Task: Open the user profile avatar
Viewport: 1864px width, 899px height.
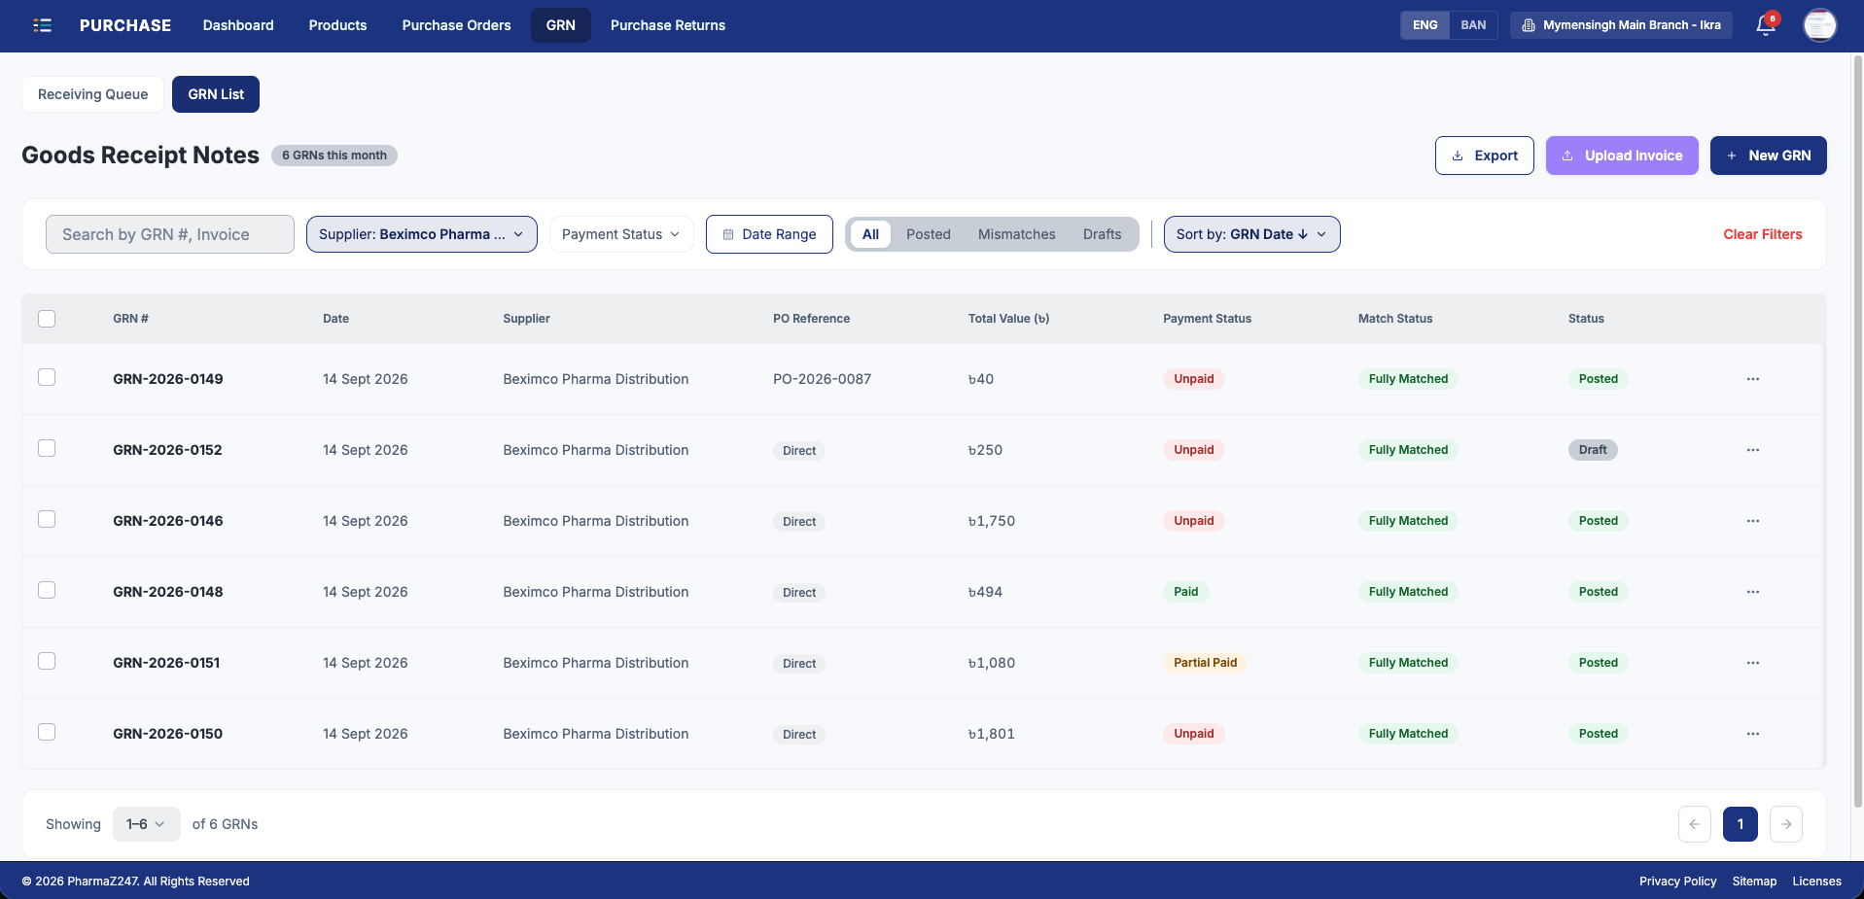Action: click(1819, 25)
